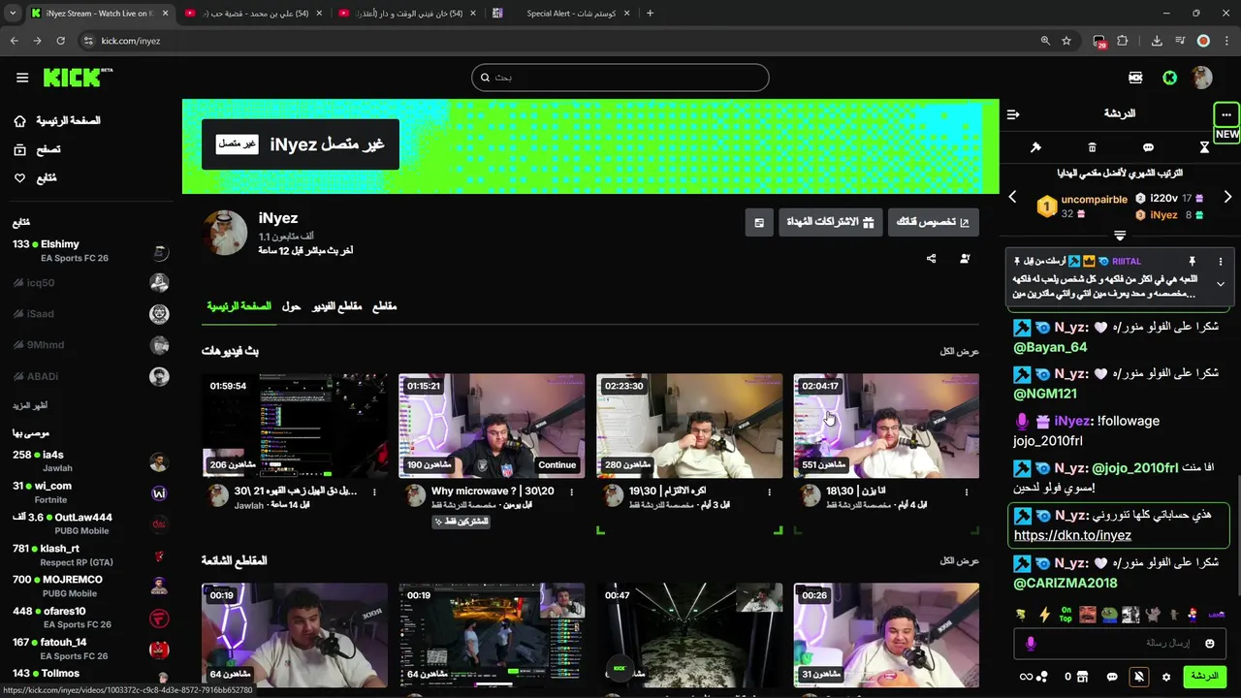The image size is (1241, 698).
Task: Click the share icon under channel buttons
Action: pos(932,259)
